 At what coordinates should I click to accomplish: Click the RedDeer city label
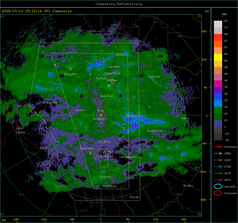pyautogui.click(x=112, y=80)
